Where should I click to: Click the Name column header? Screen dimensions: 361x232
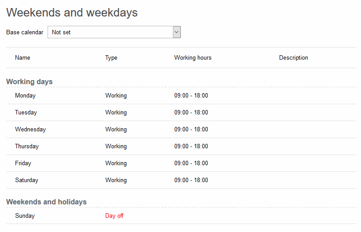[x=23, y=57]
